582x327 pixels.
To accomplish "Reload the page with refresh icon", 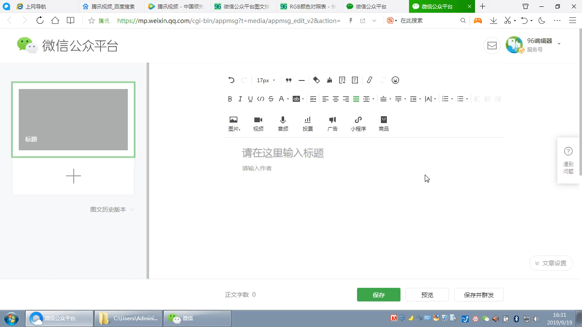I will 40,20.
